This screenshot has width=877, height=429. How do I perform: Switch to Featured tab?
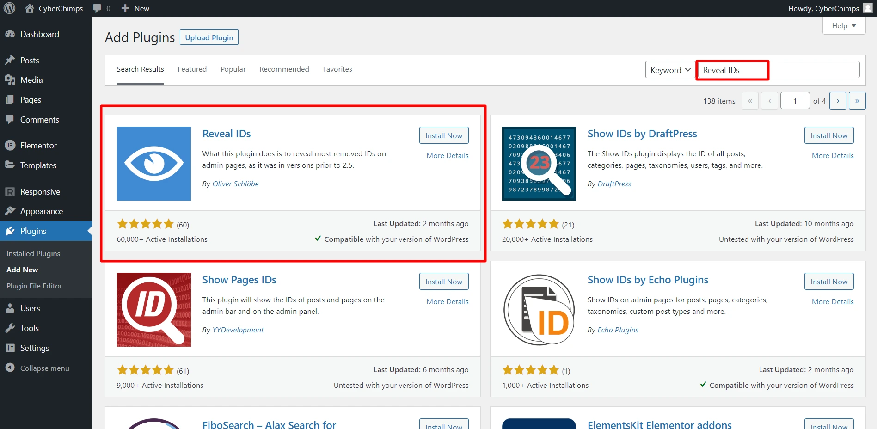click(x=192, y=69)
